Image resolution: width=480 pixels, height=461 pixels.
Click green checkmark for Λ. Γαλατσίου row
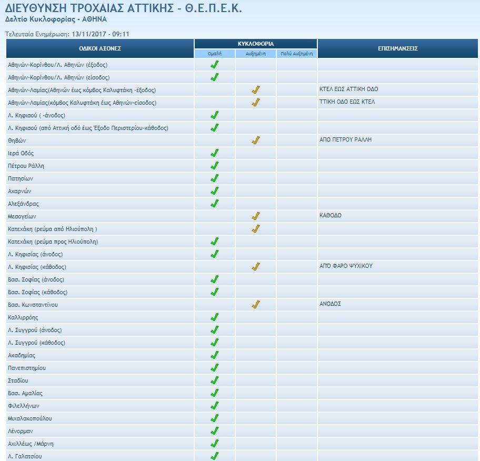point(214,456)
